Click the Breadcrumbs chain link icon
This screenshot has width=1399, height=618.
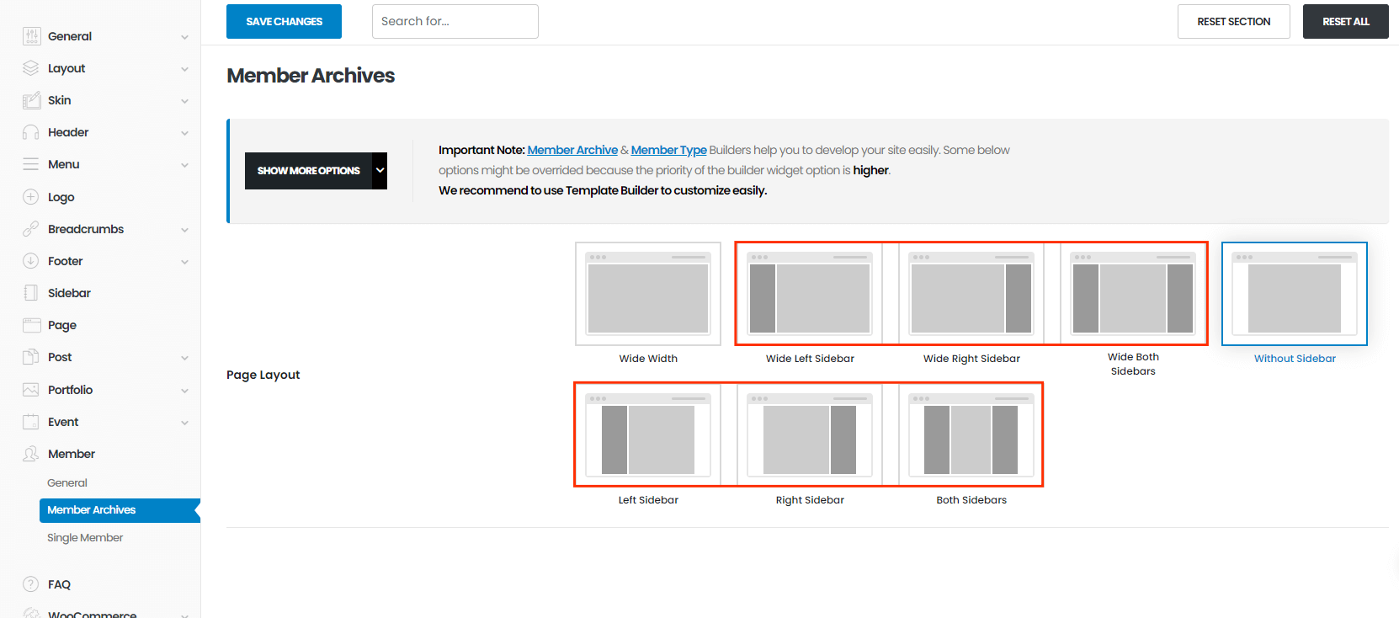coord(31,229)
